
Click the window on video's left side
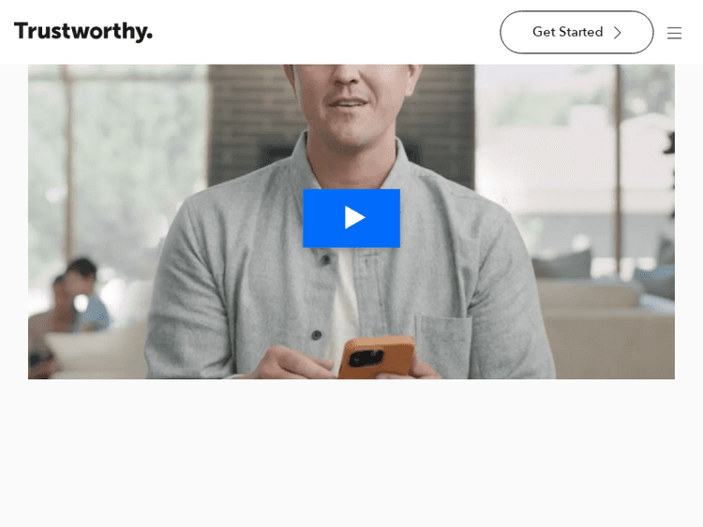[116, 170]
